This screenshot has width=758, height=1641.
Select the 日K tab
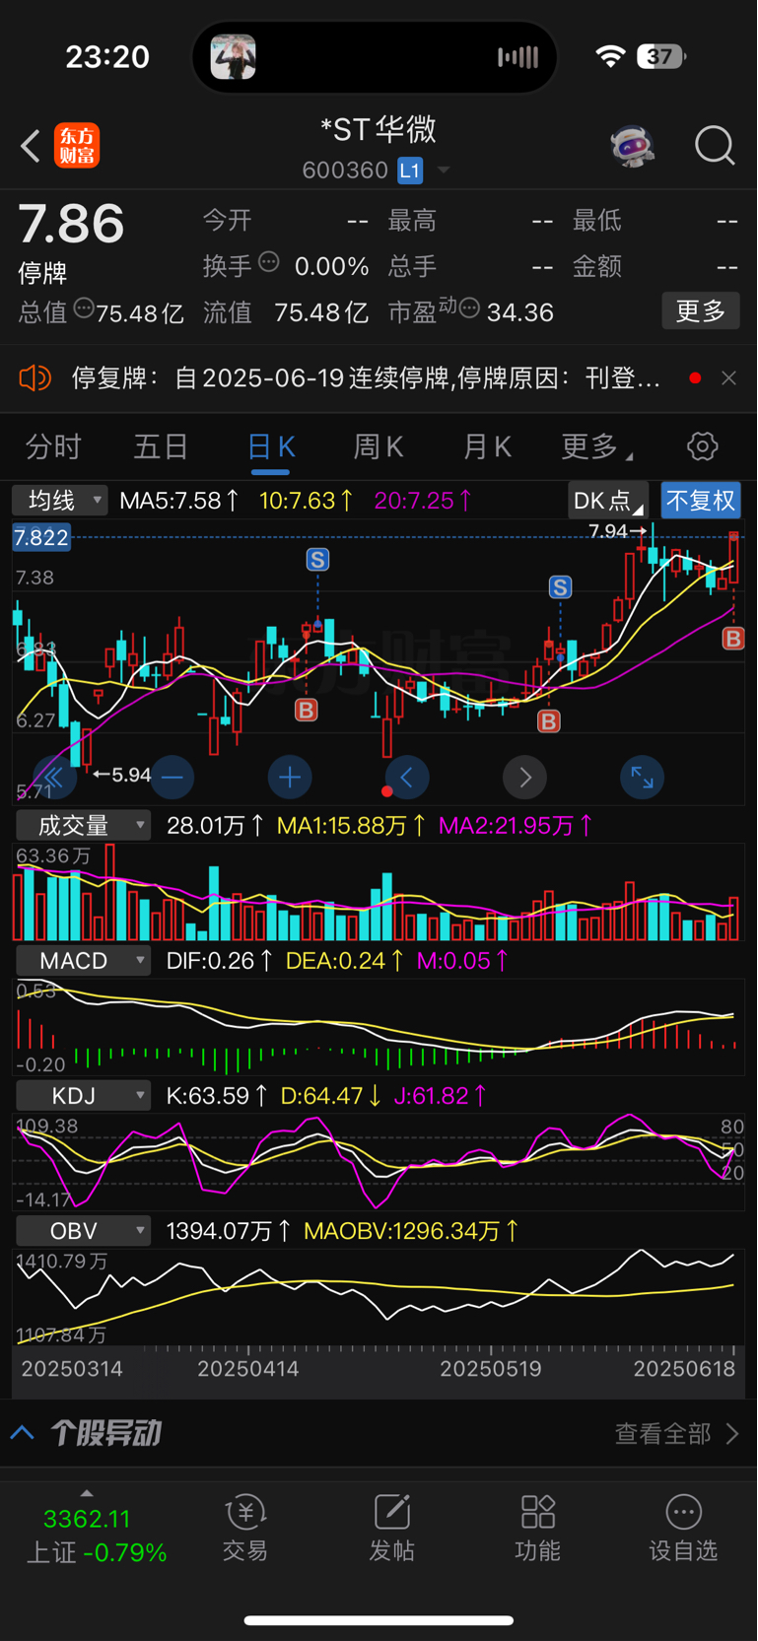271,447
